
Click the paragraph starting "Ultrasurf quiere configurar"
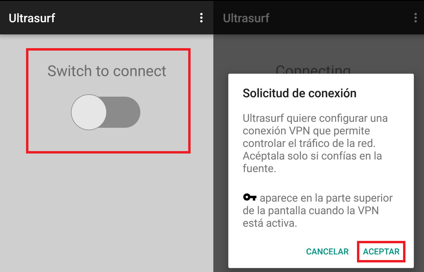coord(315,143)
